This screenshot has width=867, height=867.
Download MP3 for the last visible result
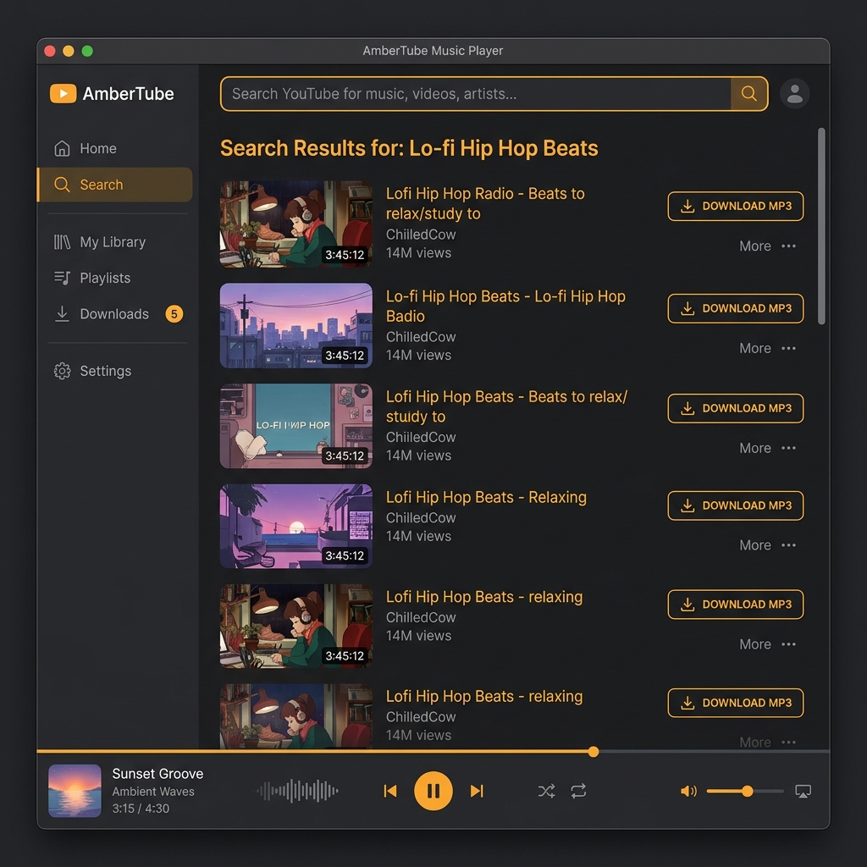[736, 703]
